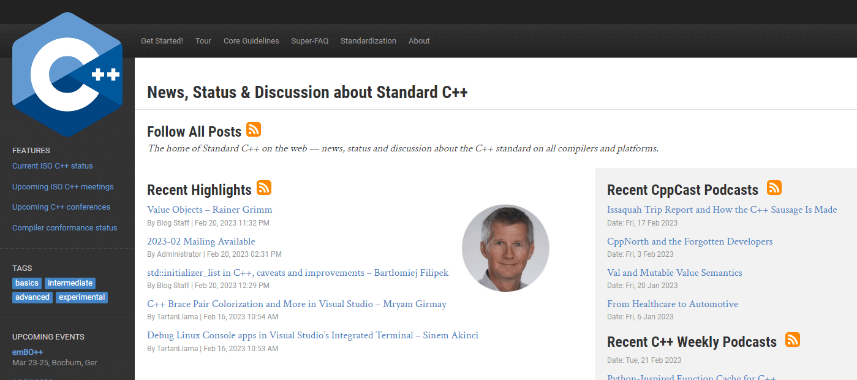Screen dimensions: 857x380
Task: View Compiler conformance status page
Action: [64, 228]
